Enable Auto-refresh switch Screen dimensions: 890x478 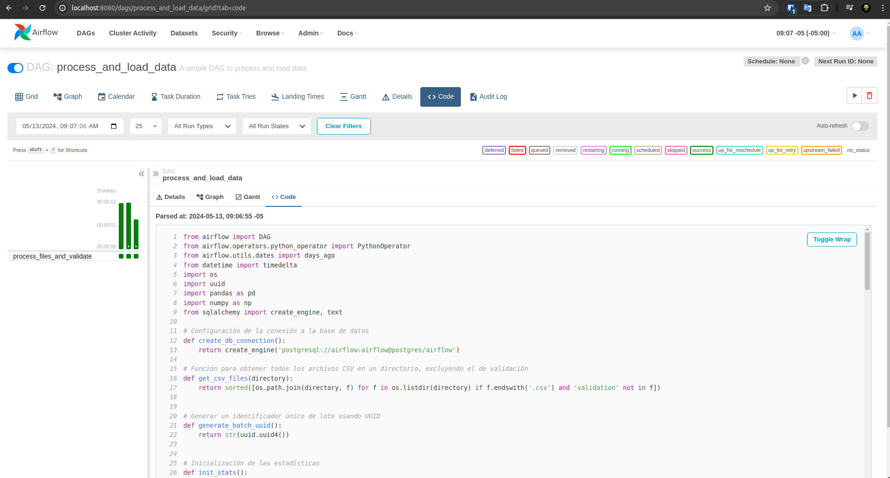pyautogui.click(x=860, y=126)
